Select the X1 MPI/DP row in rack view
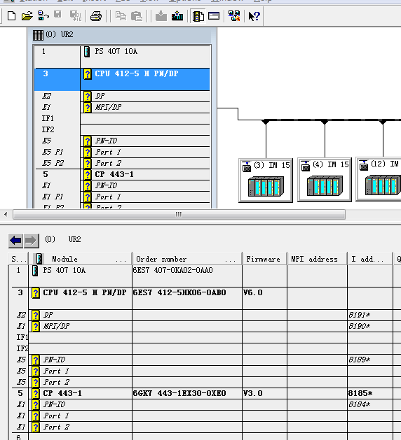Screen dimensions: 401x440 (122, 107)
